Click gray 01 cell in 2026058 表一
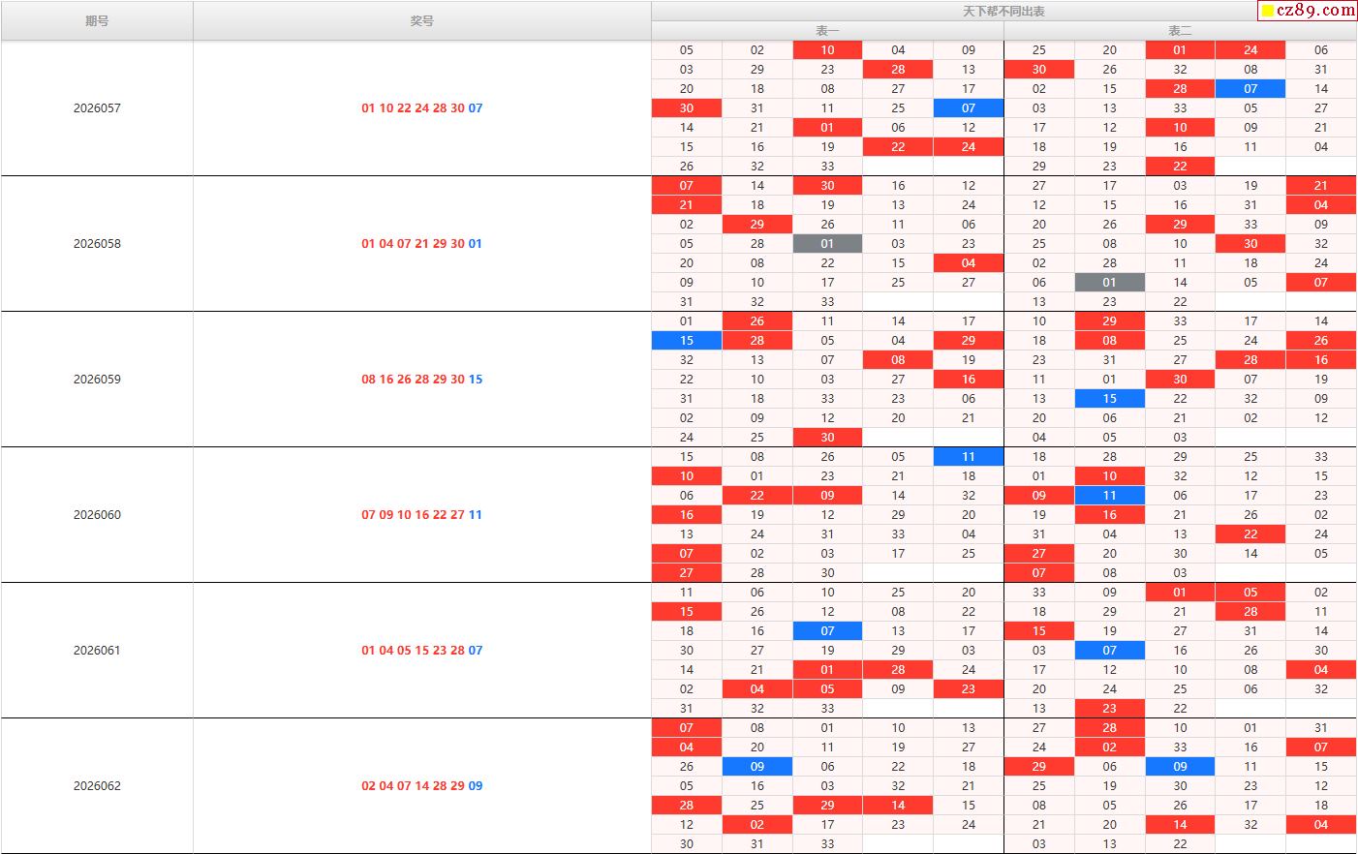Screen dimensions: 1358x854 coord(827,244)
